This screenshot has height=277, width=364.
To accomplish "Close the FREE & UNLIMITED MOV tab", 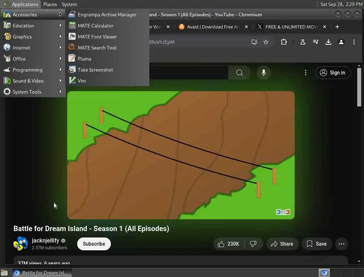I will tap(325, 27).
